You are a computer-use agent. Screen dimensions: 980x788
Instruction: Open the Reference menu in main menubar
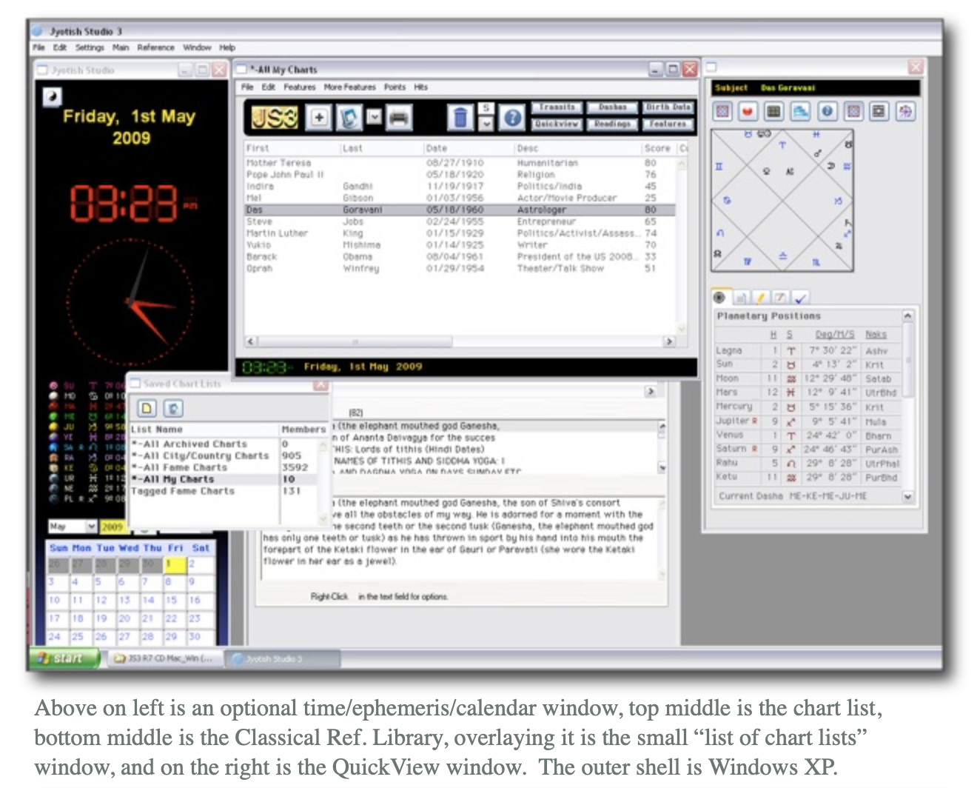click(x=155, y=47)
